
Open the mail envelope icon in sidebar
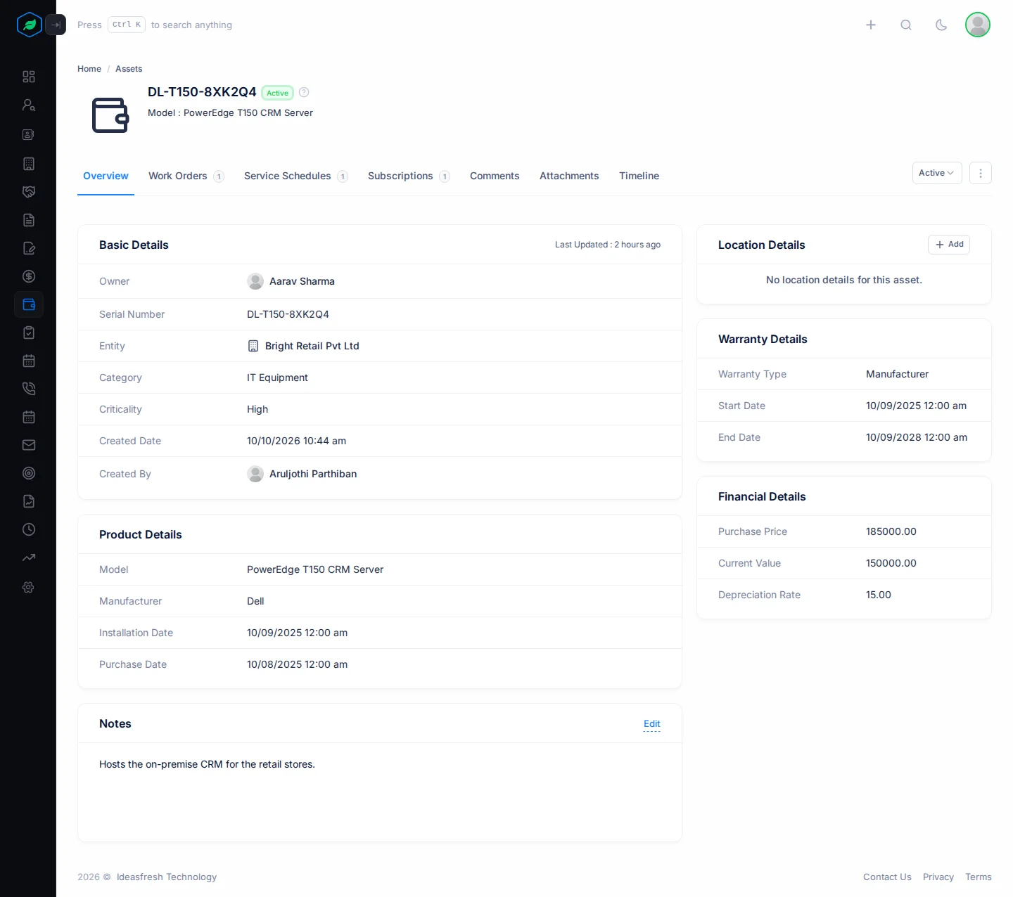29,445
